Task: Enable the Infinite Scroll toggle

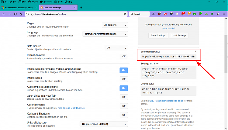Action: click(124, 79)
